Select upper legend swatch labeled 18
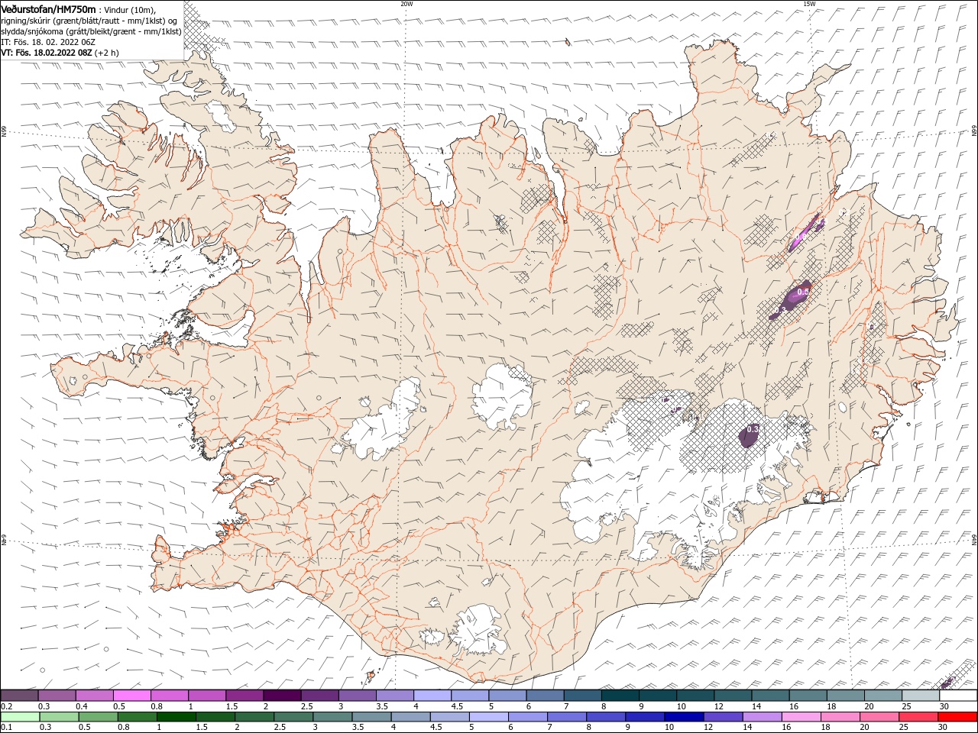 845,695
